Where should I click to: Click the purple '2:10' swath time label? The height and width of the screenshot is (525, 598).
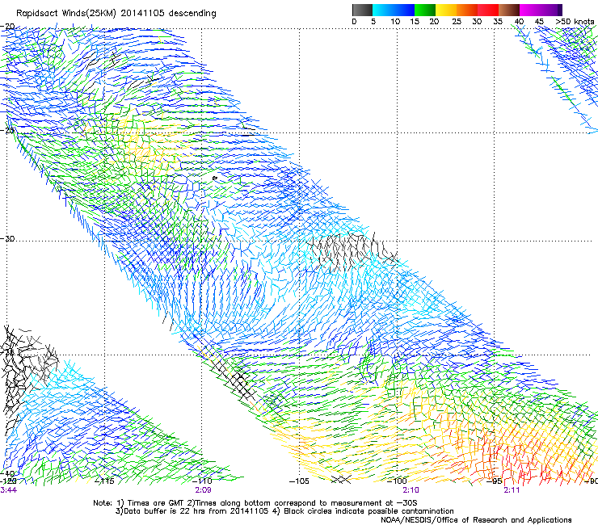(411, 490)
